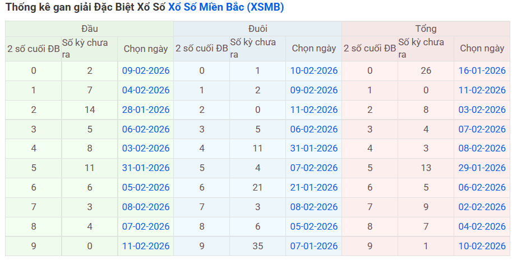Viewport: 517px width, 261px height.
Task: Select date 02-02-2026 in Tổng row 7
Action: [482, 207]
